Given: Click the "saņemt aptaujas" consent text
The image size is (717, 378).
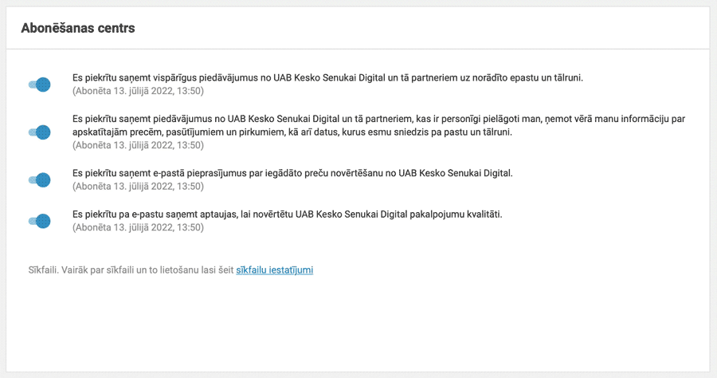Looking at the screenshot, I should (288, 215).
